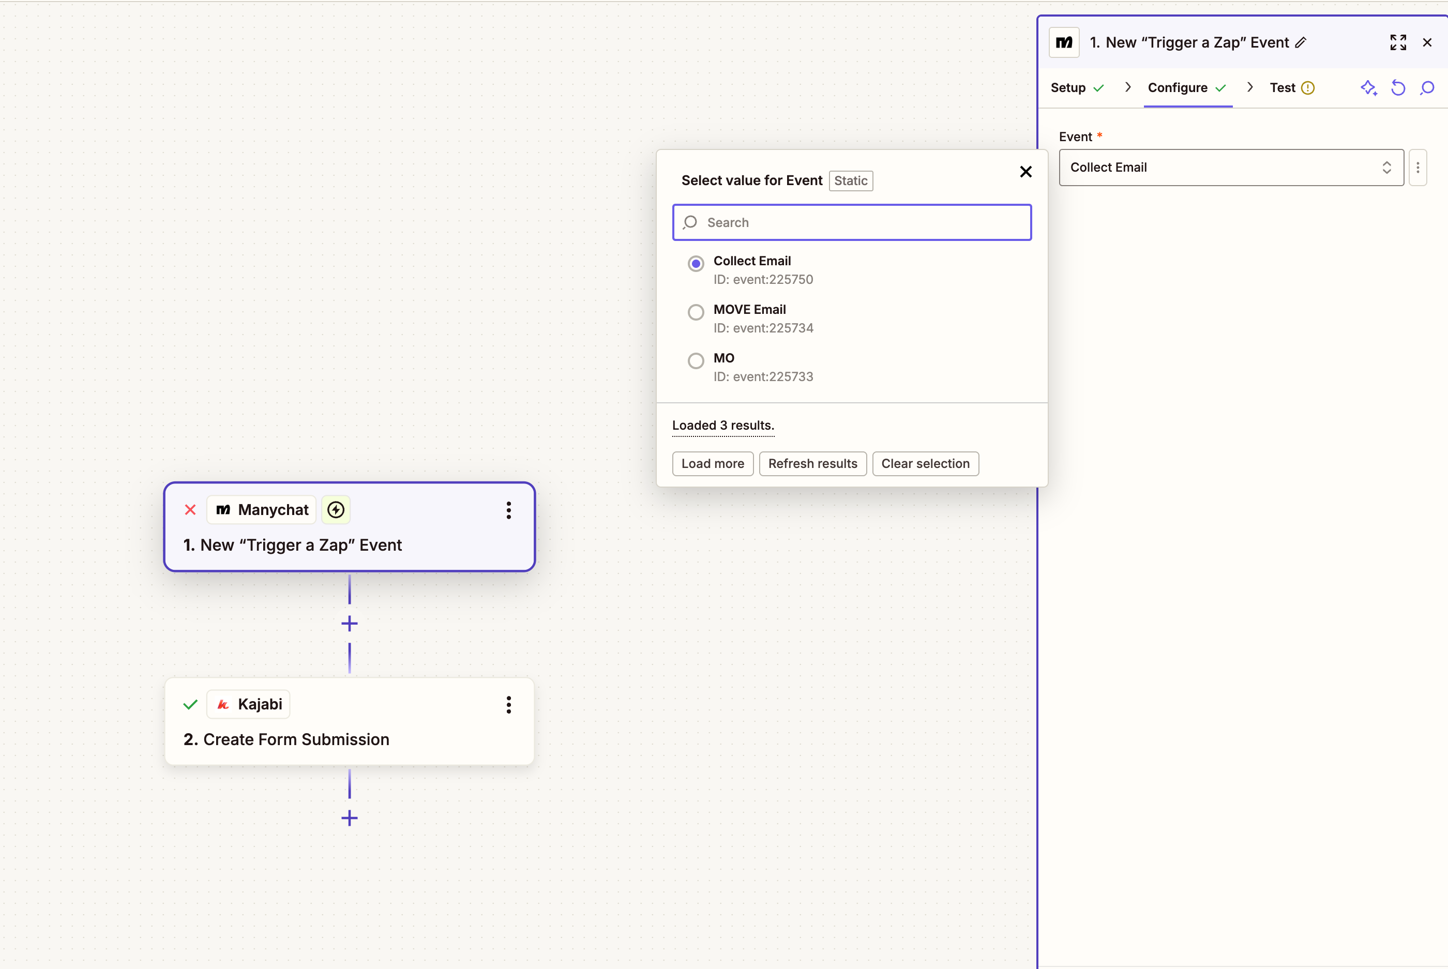Click the panel title New Trigger a Zap Event

point(1189,42)
